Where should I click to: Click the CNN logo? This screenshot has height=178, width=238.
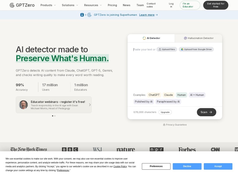(215, 150)
